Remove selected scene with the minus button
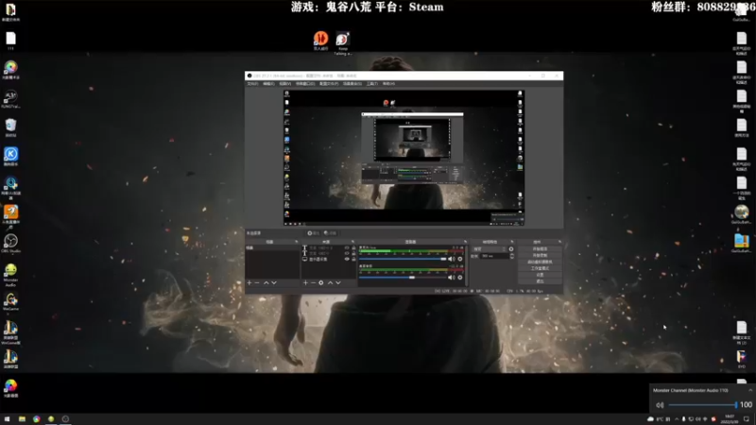Screen dimensions: 756x425 click(x=257, y=282)
